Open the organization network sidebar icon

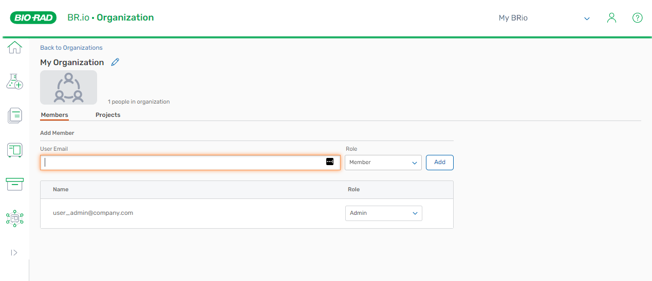pos(14,218)
